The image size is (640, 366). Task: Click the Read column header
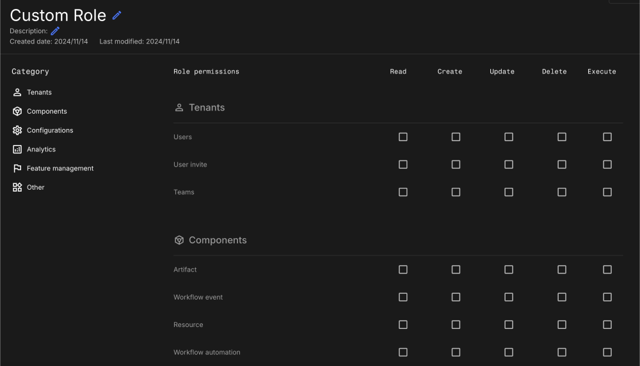click(398, 72)
